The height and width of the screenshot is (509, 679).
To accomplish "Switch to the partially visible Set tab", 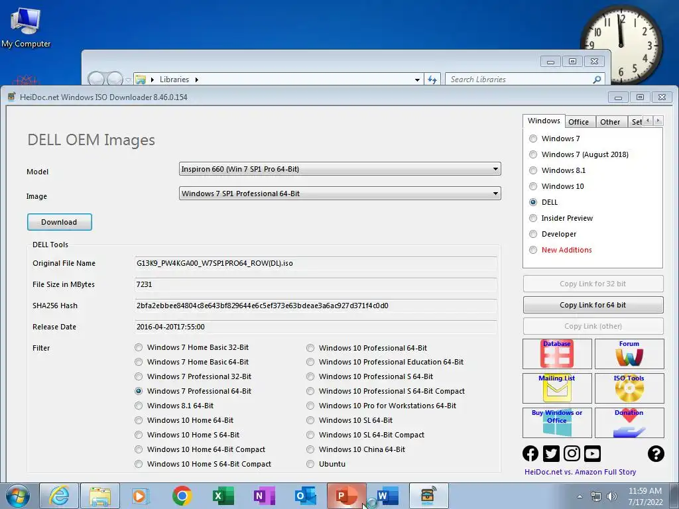I will pos(636,122).
